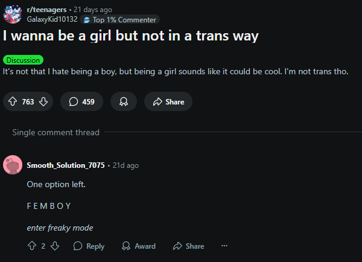
Task: Reply to Smooth_Solution_7075's comment
Action: point(89,246)
